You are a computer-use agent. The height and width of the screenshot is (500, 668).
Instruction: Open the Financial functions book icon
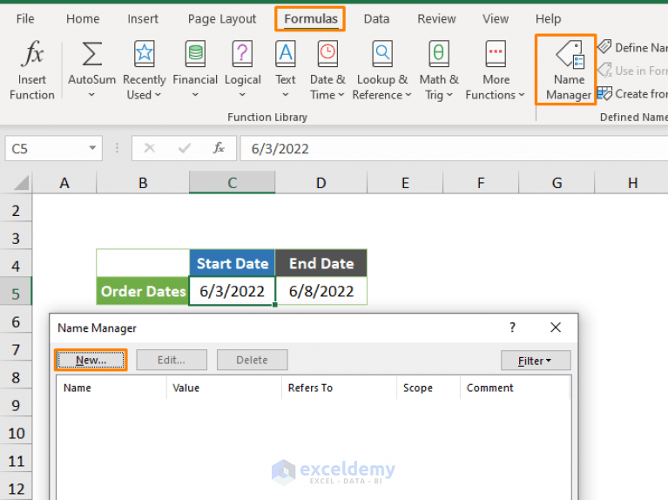point(195,54)
